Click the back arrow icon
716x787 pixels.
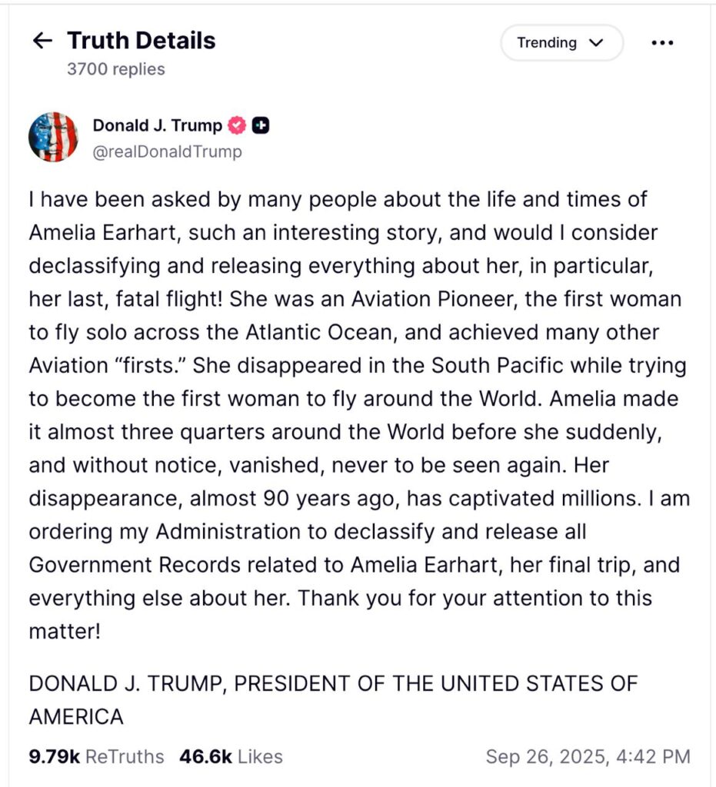pyautogui.click(x=43, y=42)
